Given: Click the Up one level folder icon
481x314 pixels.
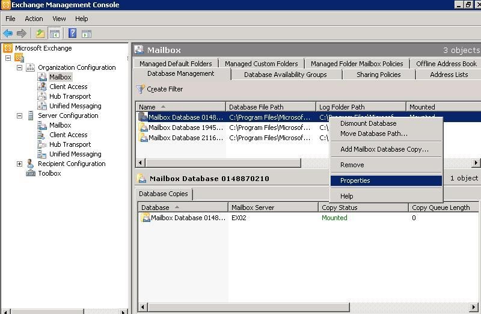Looking at the screenshot, I should click(40, 33).
